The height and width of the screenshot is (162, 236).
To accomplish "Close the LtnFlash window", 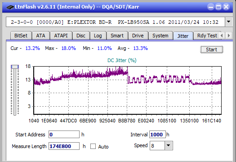I will pos(226,7).
